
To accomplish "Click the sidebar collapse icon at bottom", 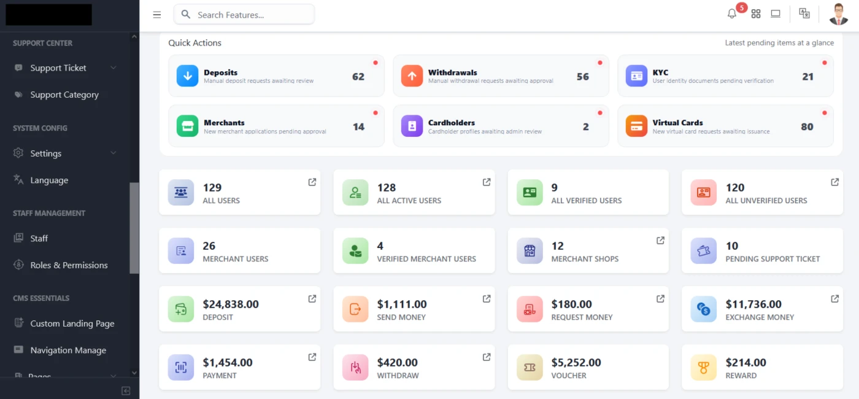I will pyautogui.click(x=126, y=391).
